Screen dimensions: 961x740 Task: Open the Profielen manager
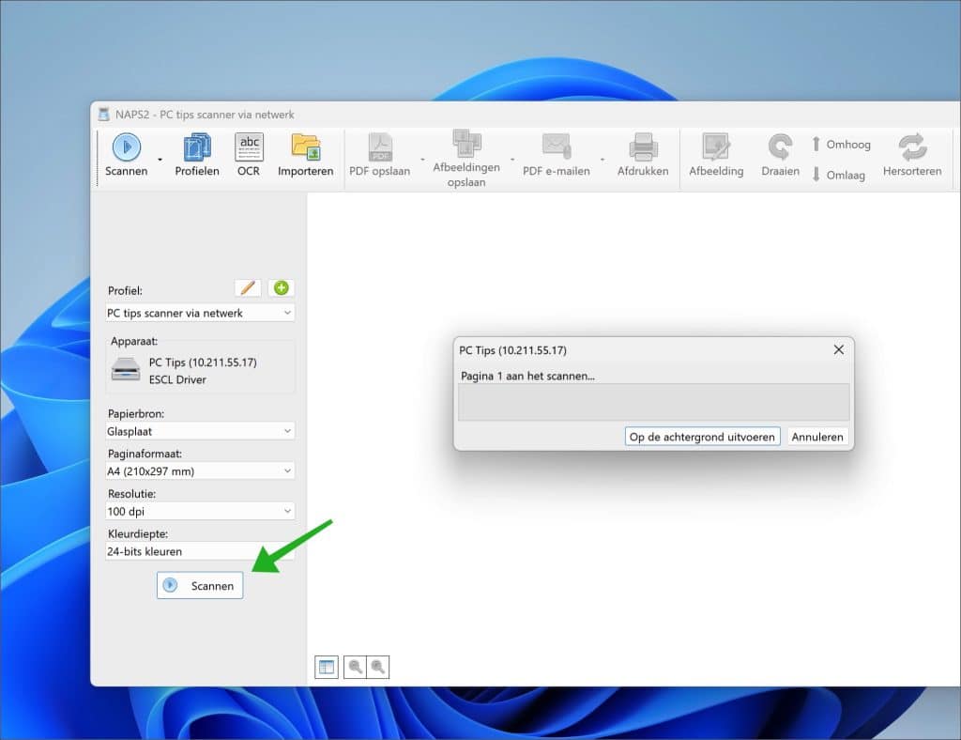coord(197,155)
